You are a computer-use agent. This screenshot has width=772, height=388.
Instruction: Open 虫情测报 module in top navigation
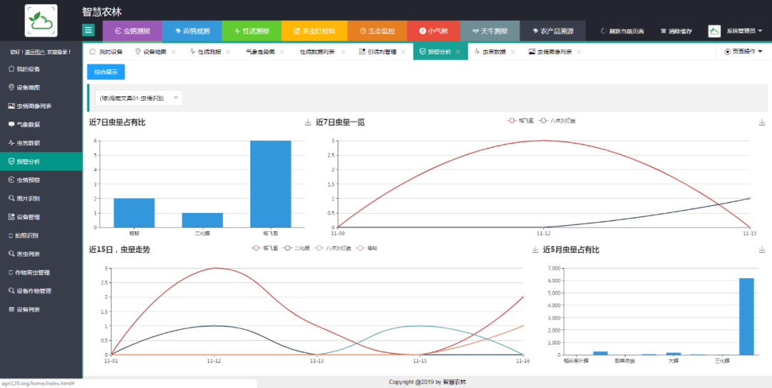pyautogui.click(x=132, y=31)
